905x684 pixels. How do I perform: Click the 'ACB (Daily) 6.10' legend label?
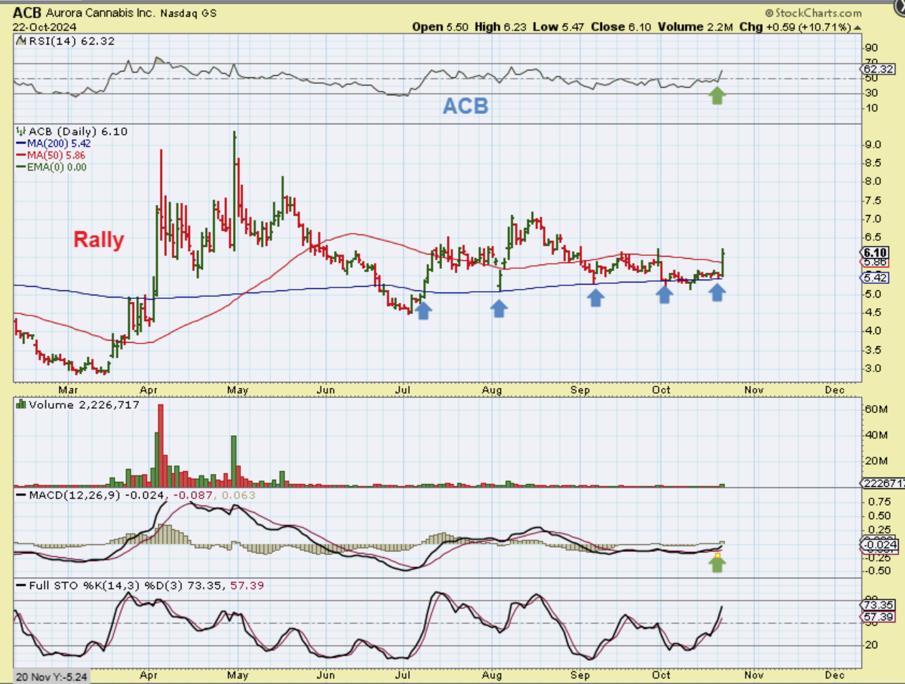(x=77, y=131)
